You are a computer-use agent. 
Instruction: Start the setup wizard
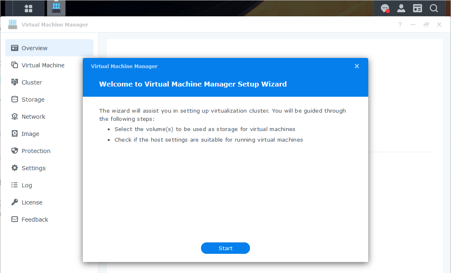[x=225, y=248]
